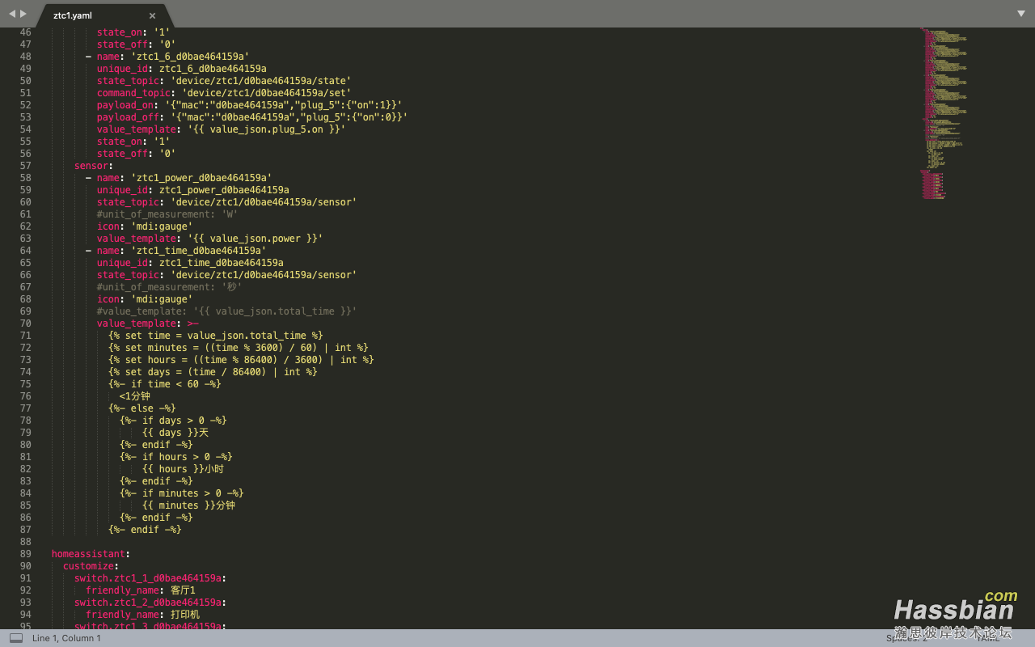1035x647 pixels.
Task: Click the 'homeassistant:' key
Action: point(91,554)
